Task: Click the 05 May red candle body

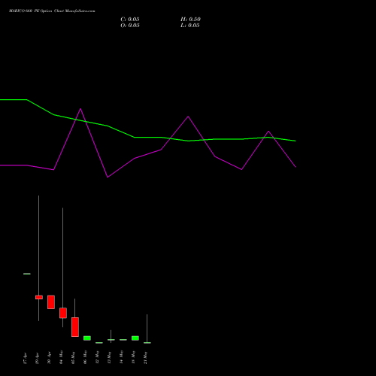Action: point(75,327)
